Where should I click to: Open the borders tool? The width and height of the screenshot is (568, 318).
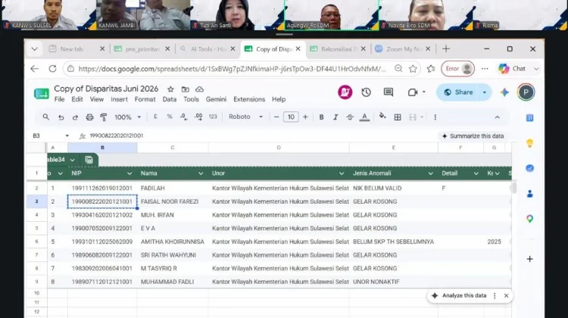pos(398,117)
